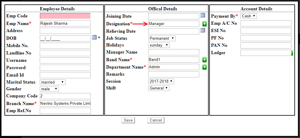This screenshot has height=138, width=300.
Task: Click the green button beside Ledger field
Action: [x=292, y=53]
